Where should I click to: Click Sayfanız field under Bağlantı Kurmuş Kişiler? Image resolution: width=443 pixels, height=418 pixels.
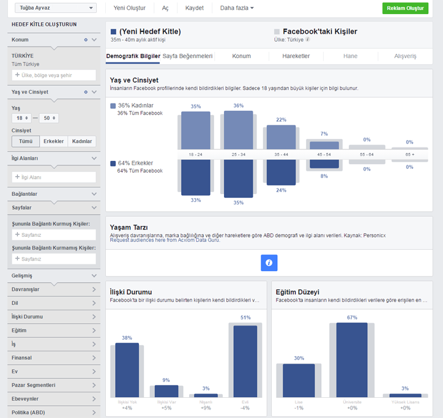54,235
